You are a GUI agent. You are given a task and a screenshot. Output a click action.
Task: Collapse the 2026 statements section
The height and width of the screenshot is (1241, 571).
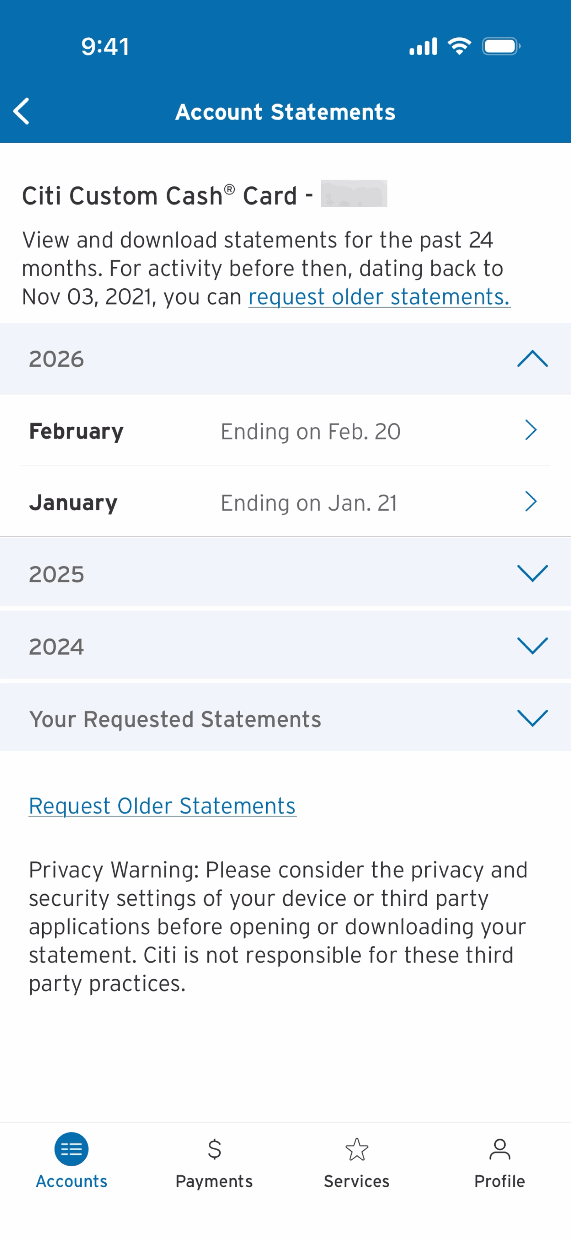(x=285, y=359)
